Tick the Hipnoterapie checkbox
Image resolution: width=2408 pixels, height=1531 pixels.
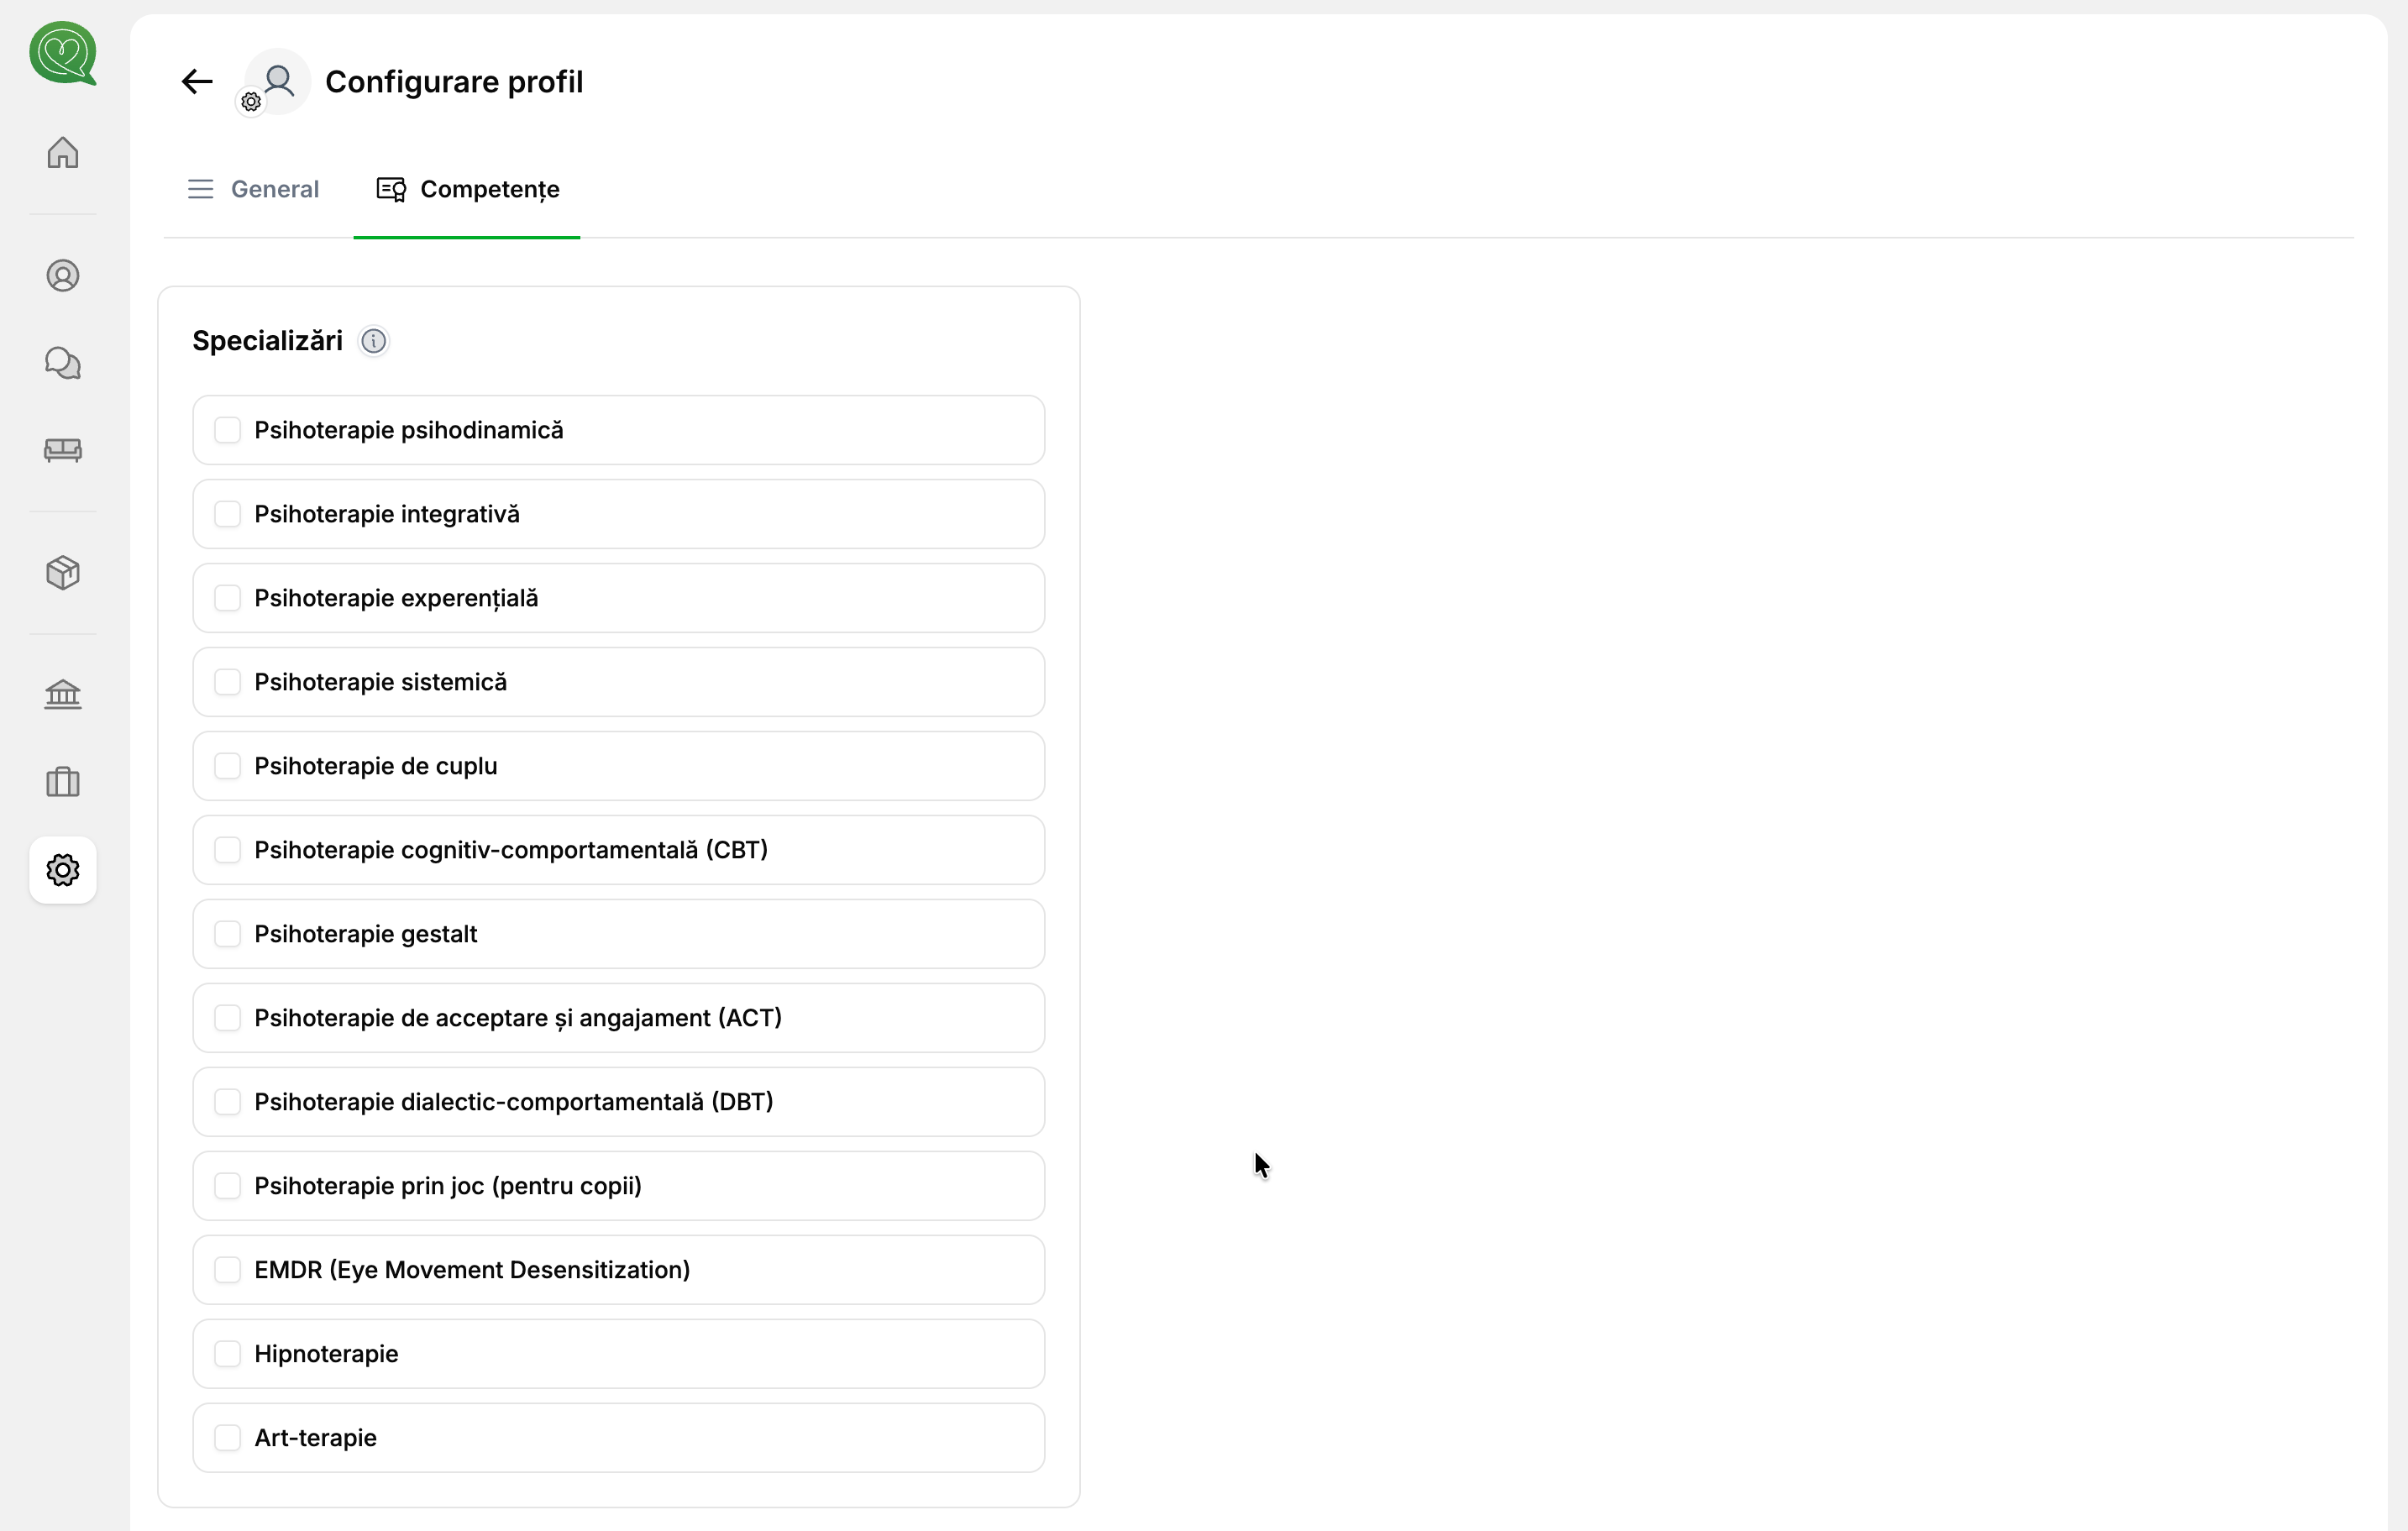[x=228, y=1354]
